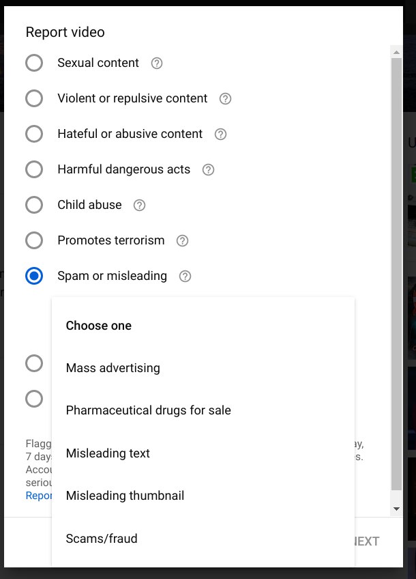Screen dimensions: 416x579
Task: Select Hateful or abusive content radio button
Action: click(x=34, y=134)
